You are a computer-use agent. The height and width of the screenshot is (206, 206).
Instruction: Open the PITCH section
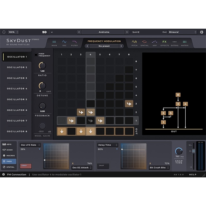(x=134, y=43)
